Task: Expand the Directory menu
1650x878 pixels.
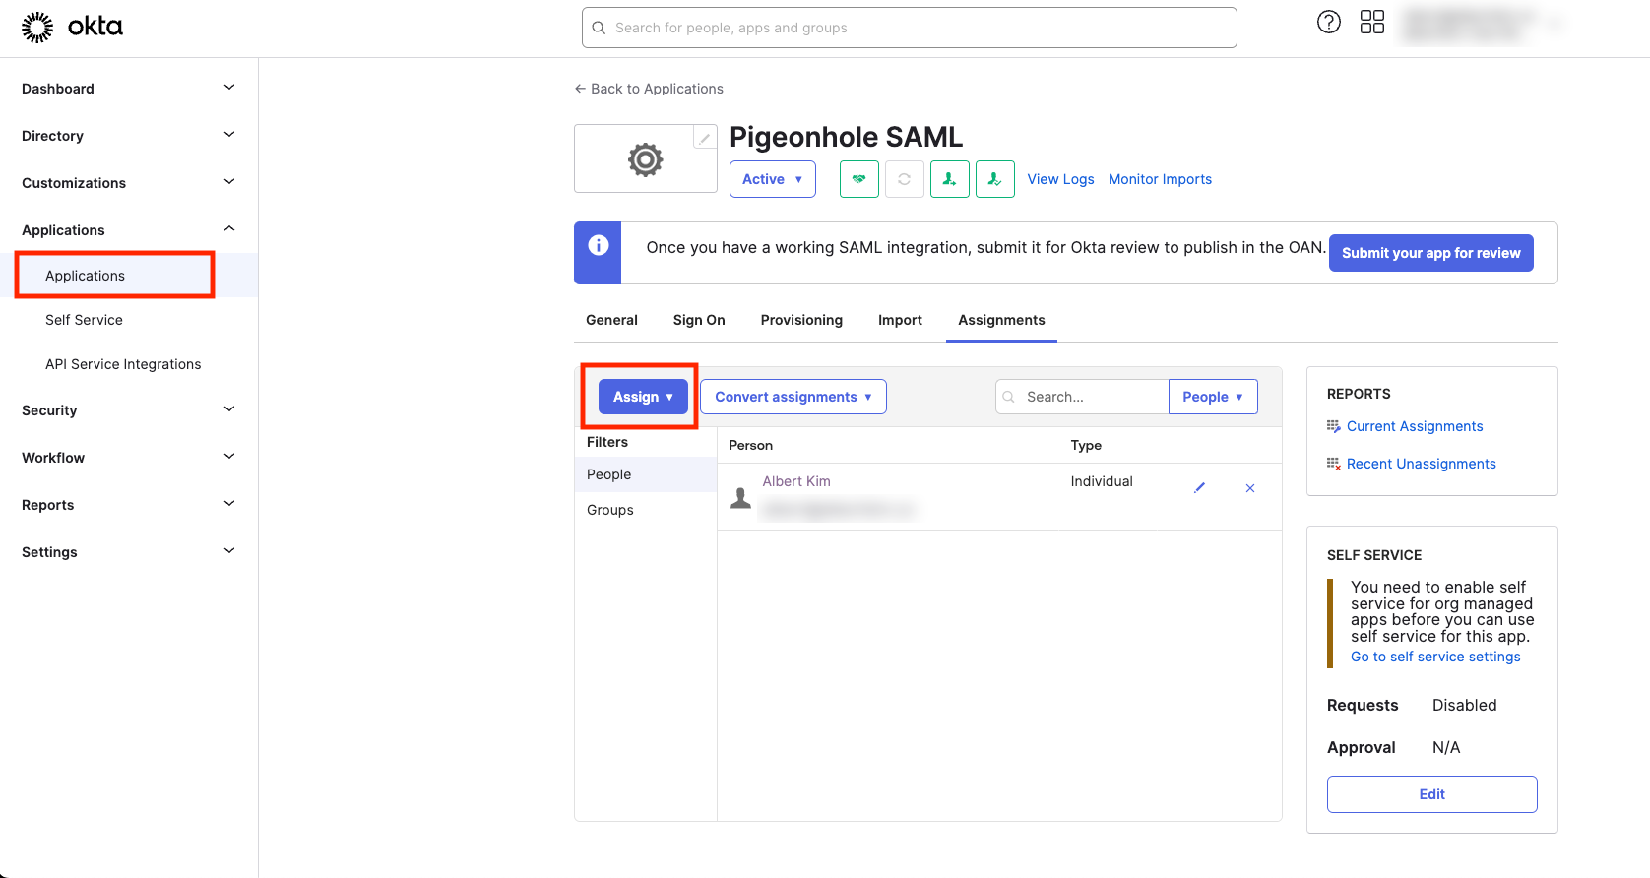Action: tap(129, 136)
